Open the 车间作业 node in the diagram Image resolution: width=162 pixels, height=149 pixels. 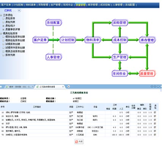(x=119, y=73)
